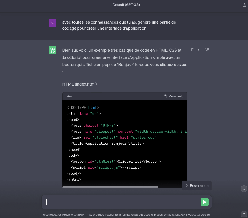
Task: Give the response a thumbs up
Action: [x=200, y=50]
